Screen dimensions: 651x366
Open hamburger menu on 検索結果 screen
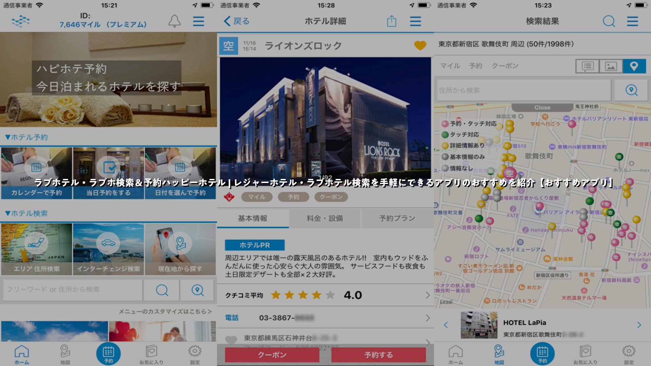[633, 21]
